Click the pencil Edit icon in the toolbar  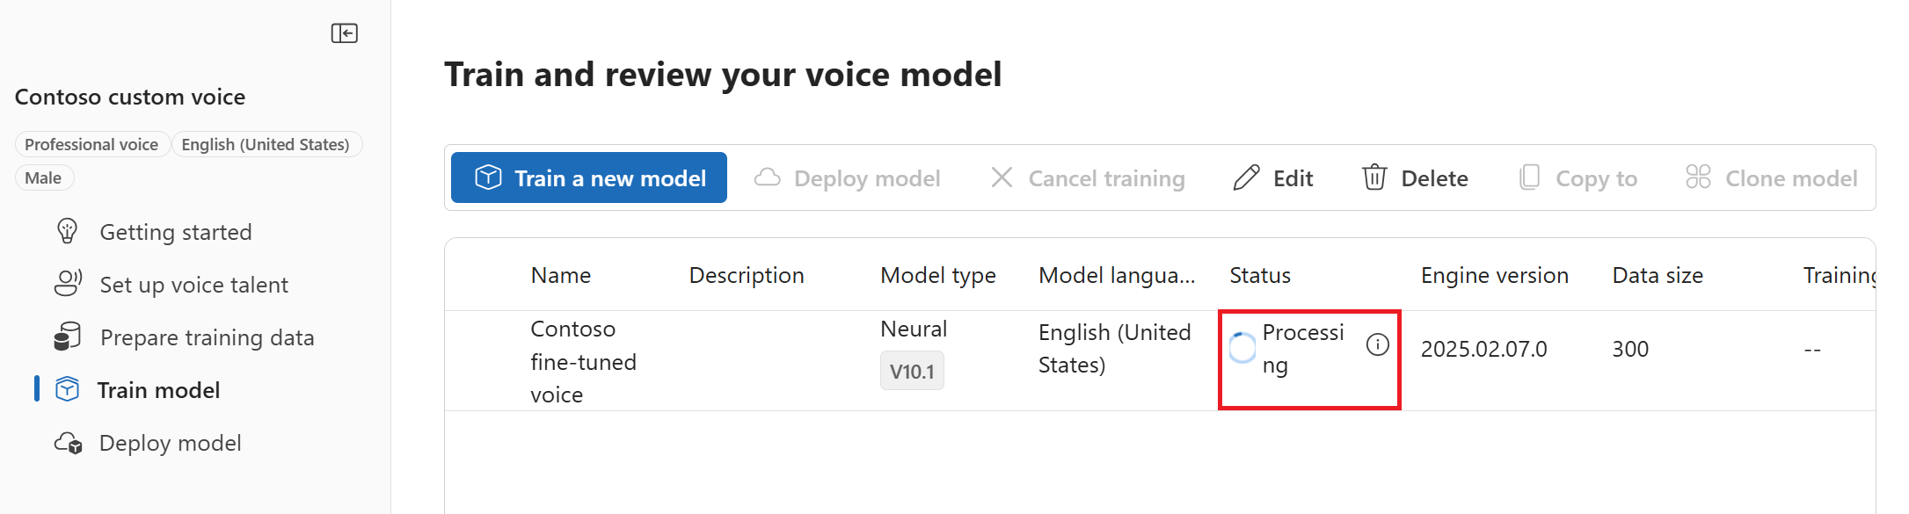point(1246,177)
